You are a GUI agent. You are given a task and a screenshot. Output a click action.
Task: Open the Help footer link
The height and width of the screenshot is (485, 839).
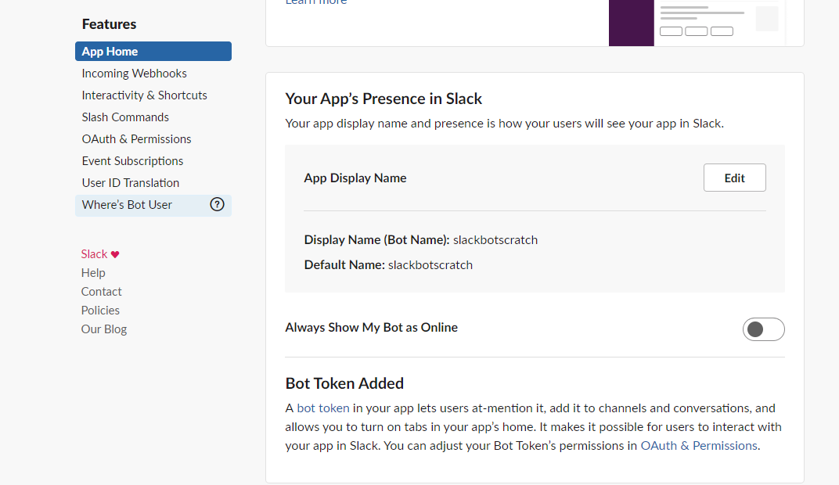92,272
